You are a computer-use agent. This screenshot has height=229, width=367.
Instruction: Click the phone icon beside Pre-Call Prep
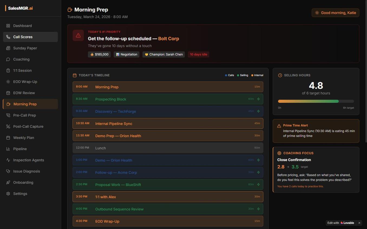[x=8, y=115]
